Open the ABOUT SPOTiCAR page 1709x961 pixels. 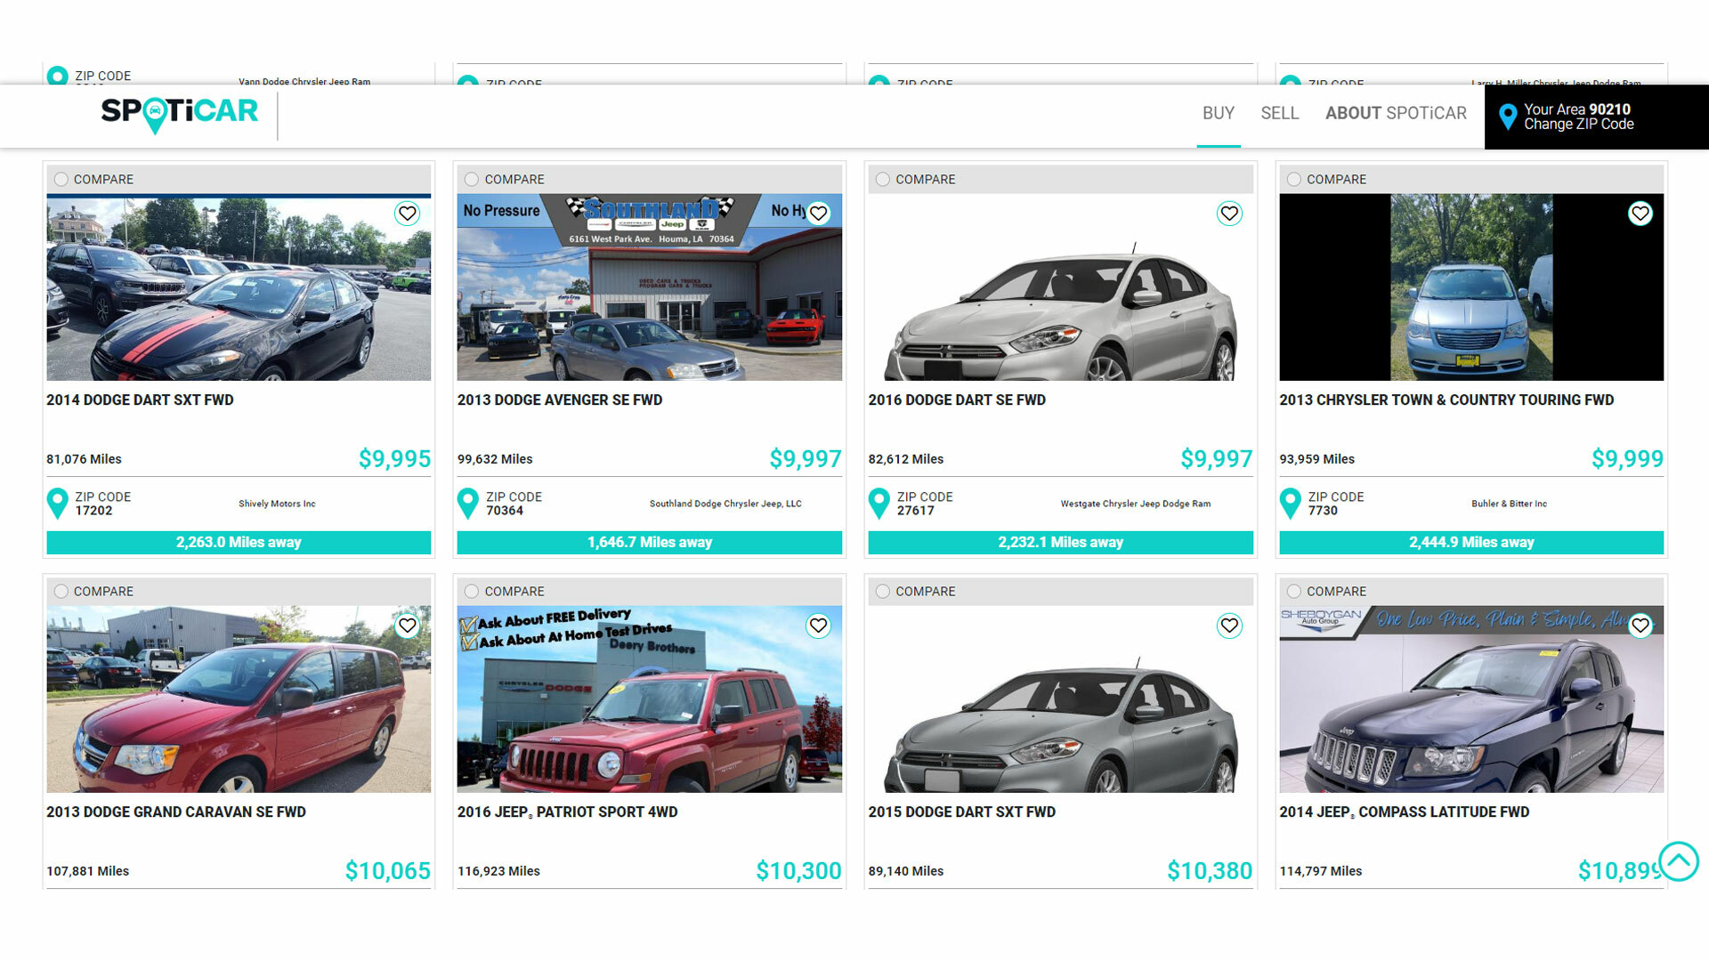[1395, 113]
